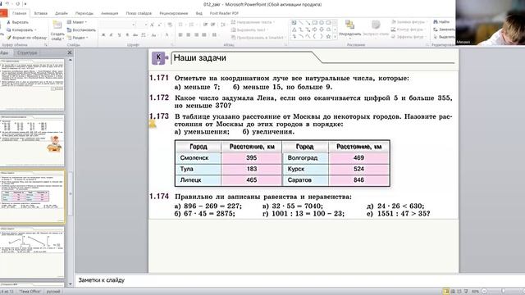
Task: Select the star shape in gallery
Action: 328,36
